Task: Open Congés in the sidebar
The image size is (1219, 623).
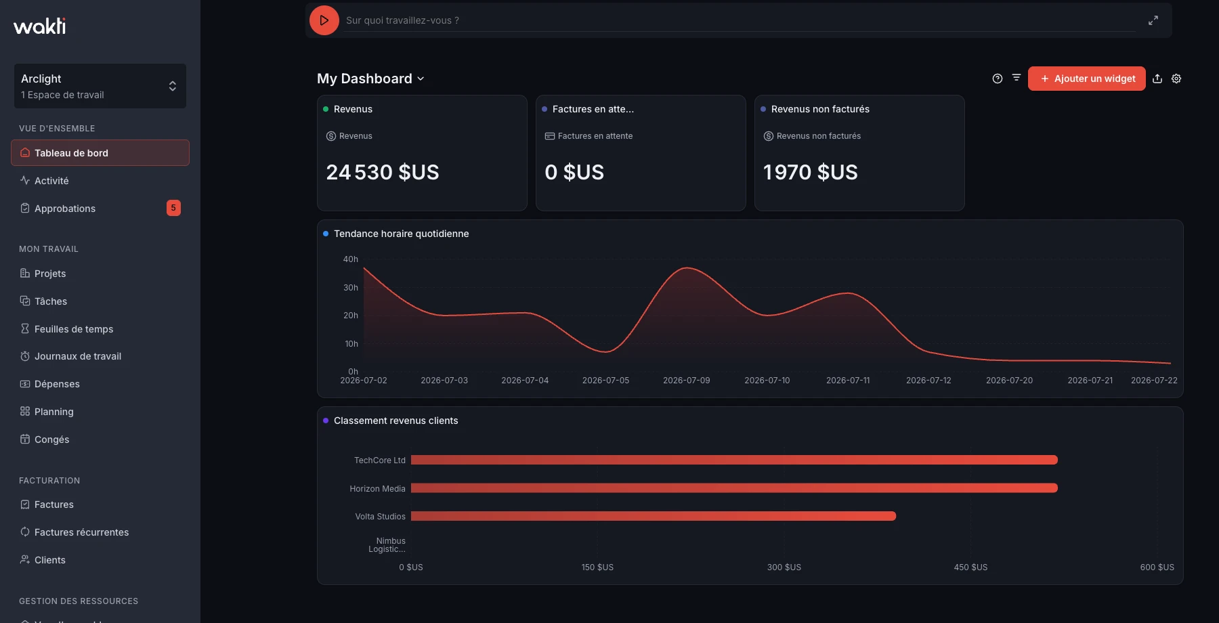Action: 100,439
